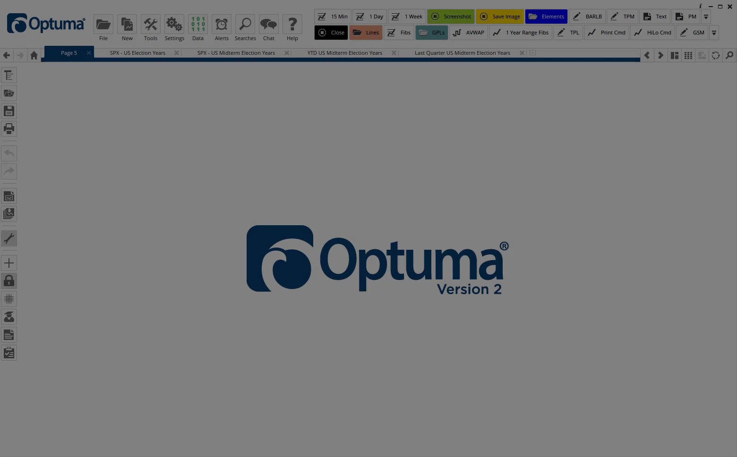The image size is (737, 457).
Task: Click the BARLB tool button
Action: pos(587,17)
